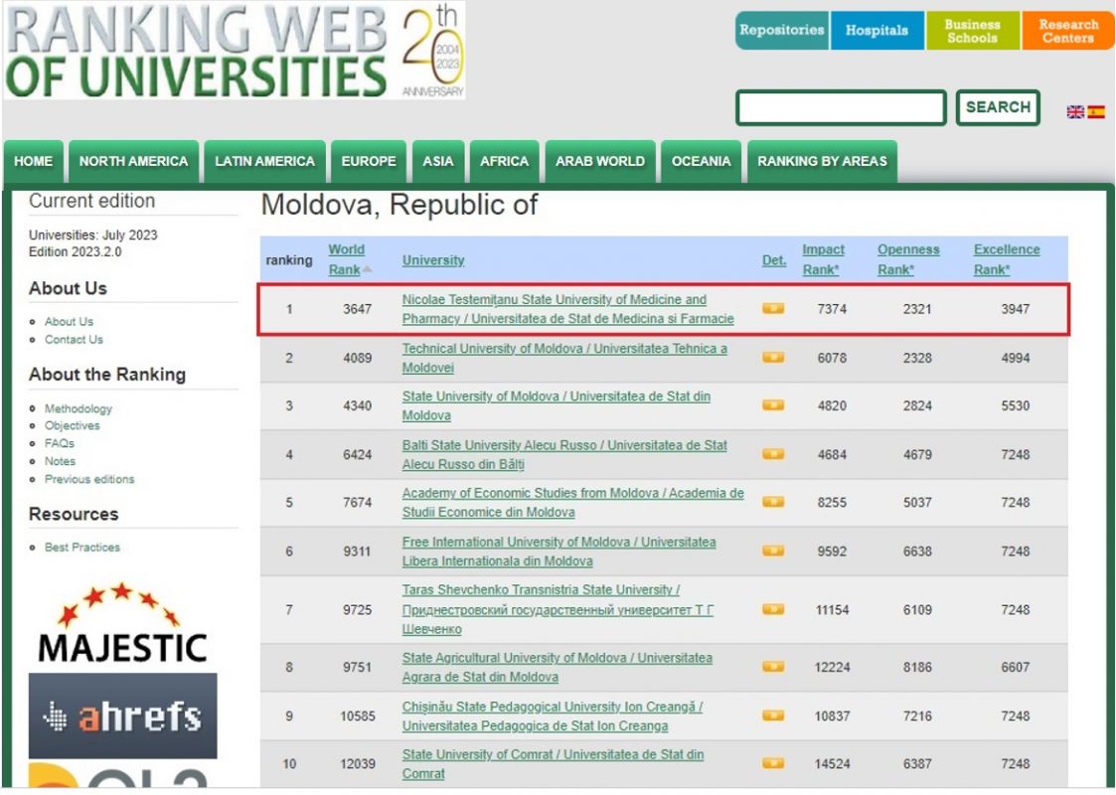Click inside the search input field
The height and width of the screenshot is (795, 1116).
(x=840, y=106)
